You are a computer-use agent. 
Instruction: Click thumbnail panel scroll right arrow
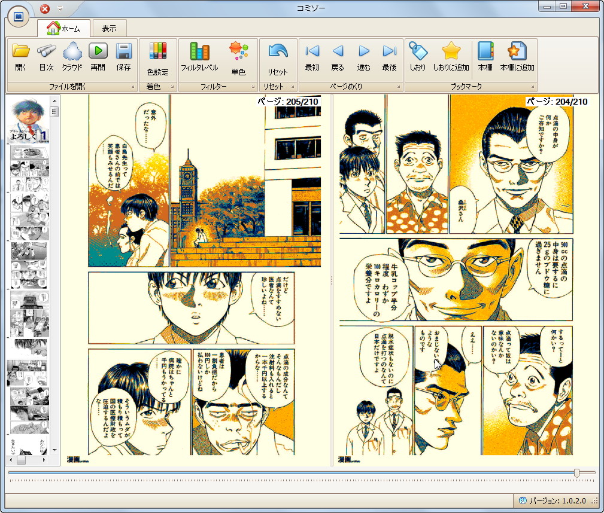[x=44, y=460]
